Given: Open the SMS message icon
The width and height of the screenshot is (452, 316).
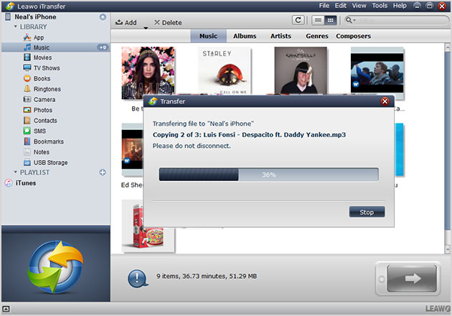Looking at the screenshot, I should [x=27, y=131].
